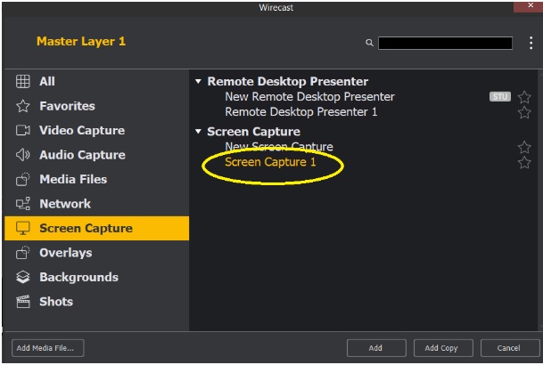Open the Network category label
Screen dimensions: 543x365
(x=65, y=204)
